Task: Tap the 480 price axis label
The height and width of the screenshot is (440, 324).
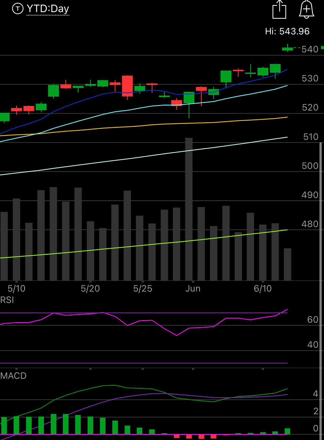Action: 310,224
